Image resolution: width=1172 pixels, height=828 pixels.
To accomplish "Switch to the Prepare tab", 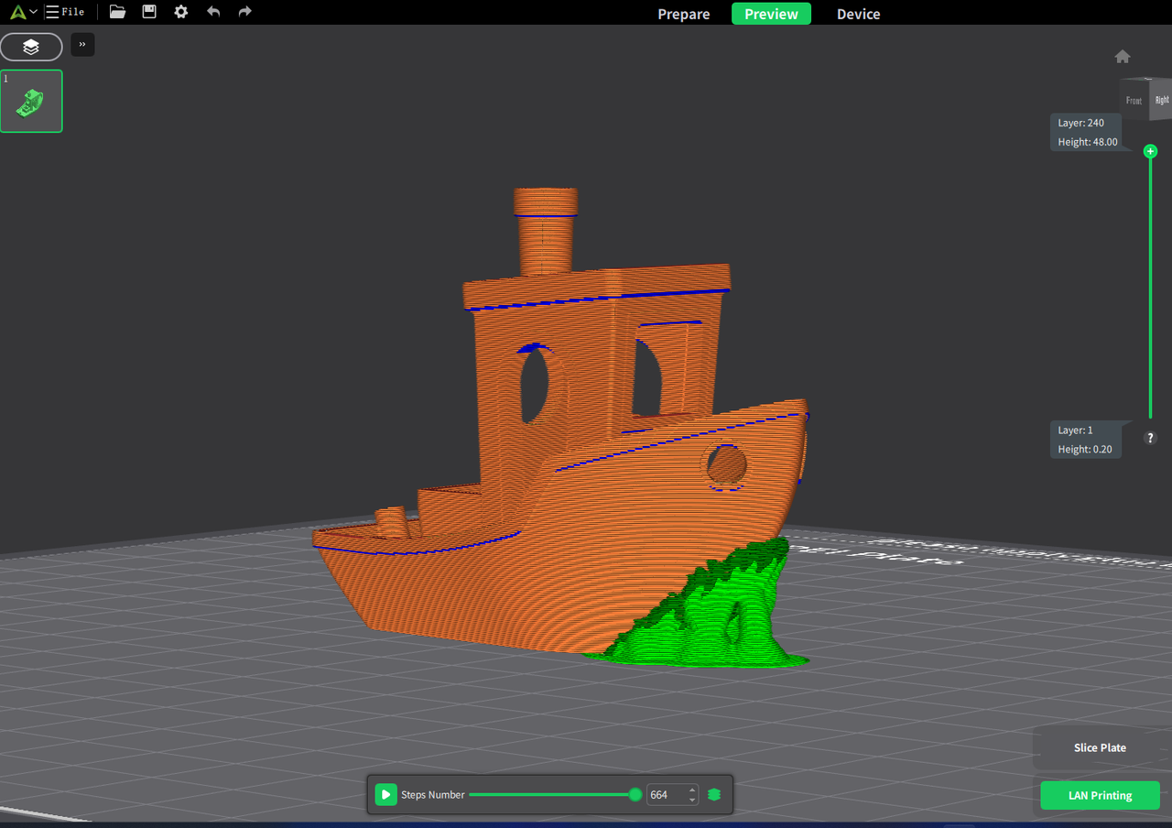I will click(684, 14).
